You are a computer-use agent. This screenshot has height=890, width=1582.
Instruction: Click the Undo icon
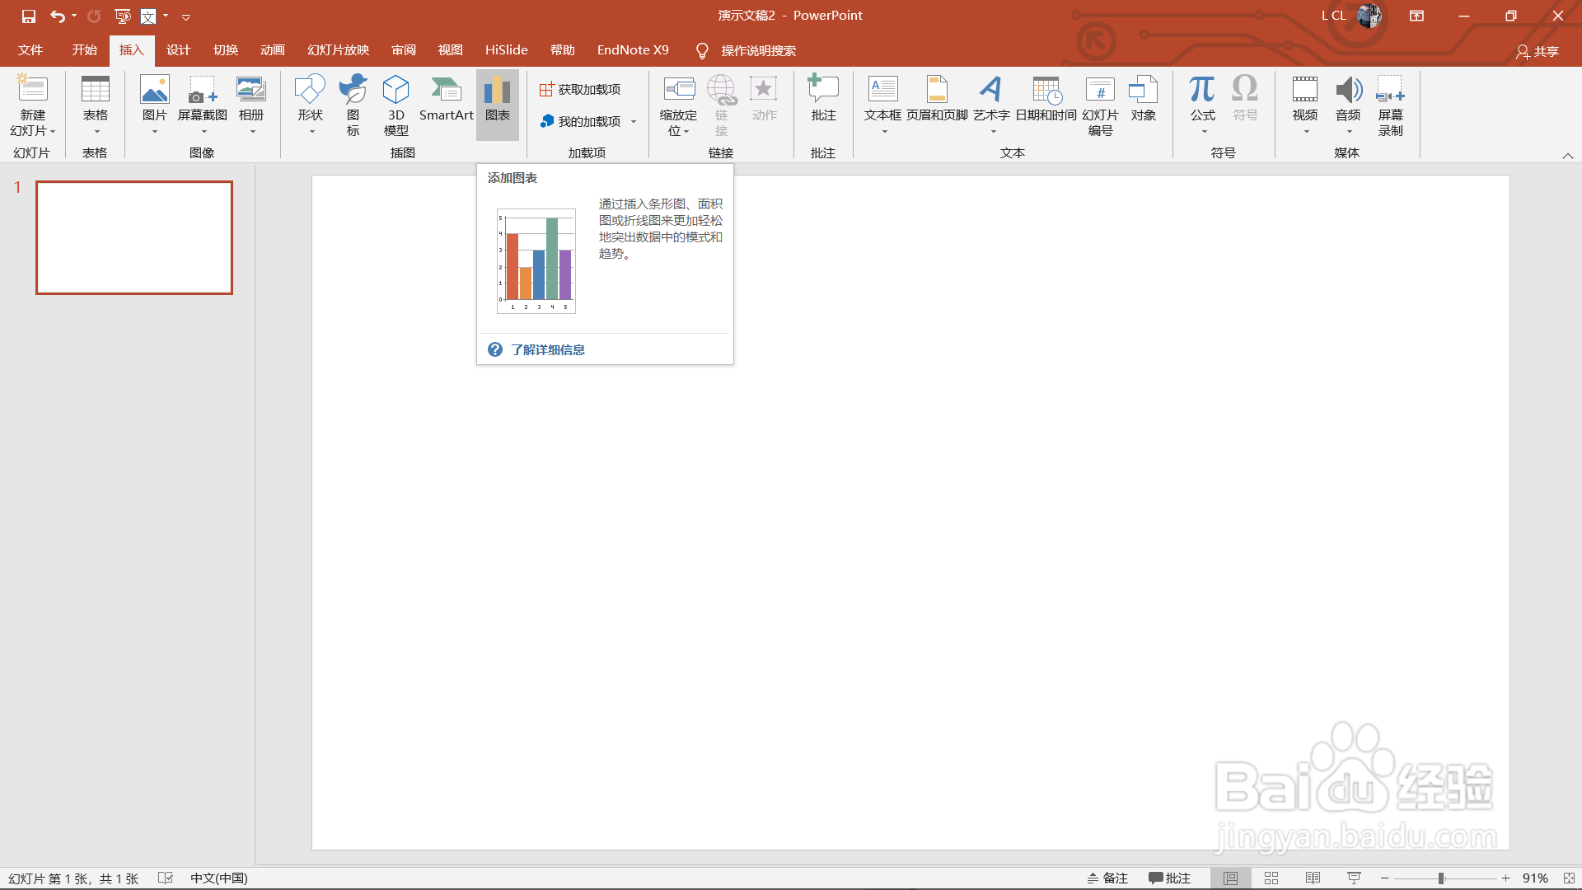click(x=57, y=16)
